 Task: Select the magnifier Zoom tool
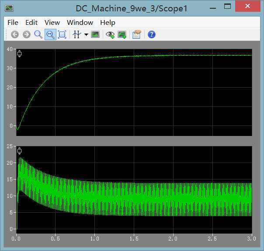[x=38, y=34]
